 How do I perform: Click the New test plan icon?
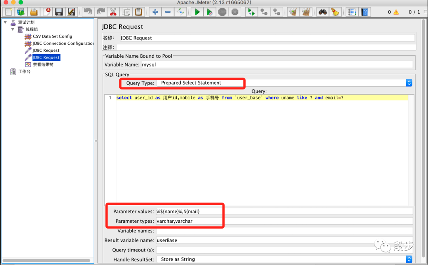(8, 12)
